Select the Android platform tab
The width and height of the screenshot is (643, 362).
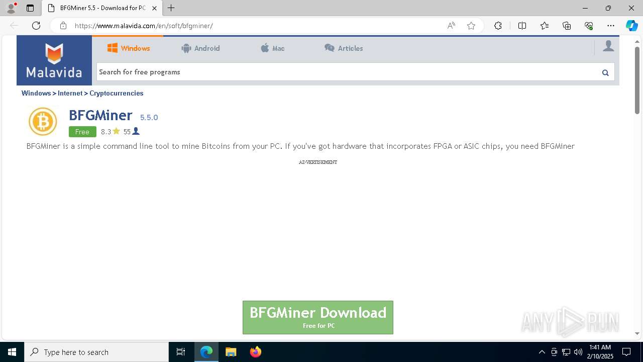coord(200,48)
